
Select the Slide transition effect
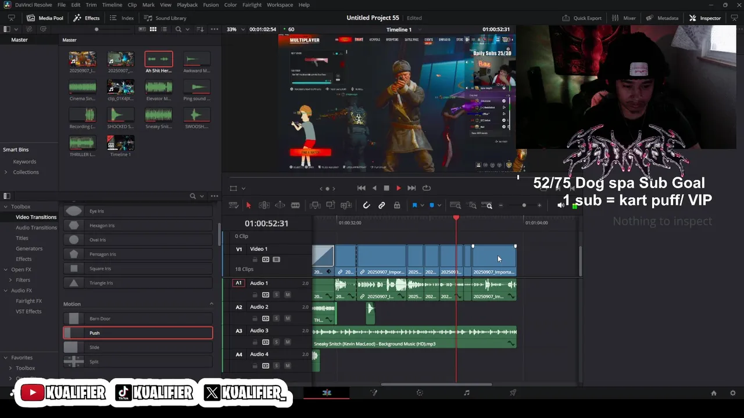138,347
